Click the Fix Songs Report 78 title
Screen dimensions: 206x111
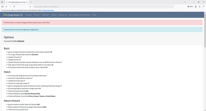point(14,15)
